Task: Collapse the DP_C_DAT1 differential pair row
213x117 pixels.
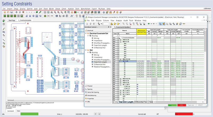Action: [x=121, y=85]
